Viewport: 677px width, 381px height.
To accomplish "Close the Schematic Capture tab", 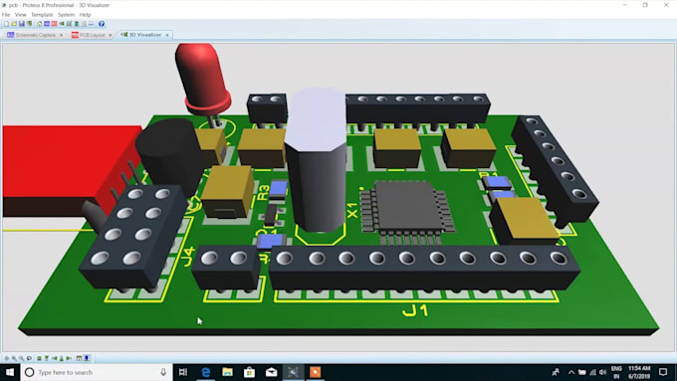I will point(61,35).
